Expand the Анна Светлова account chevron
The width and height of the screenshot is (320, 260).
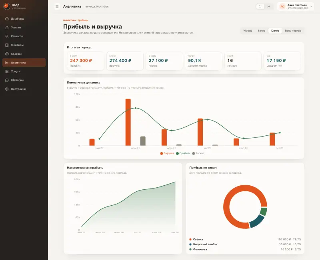(x=311, y=6)
